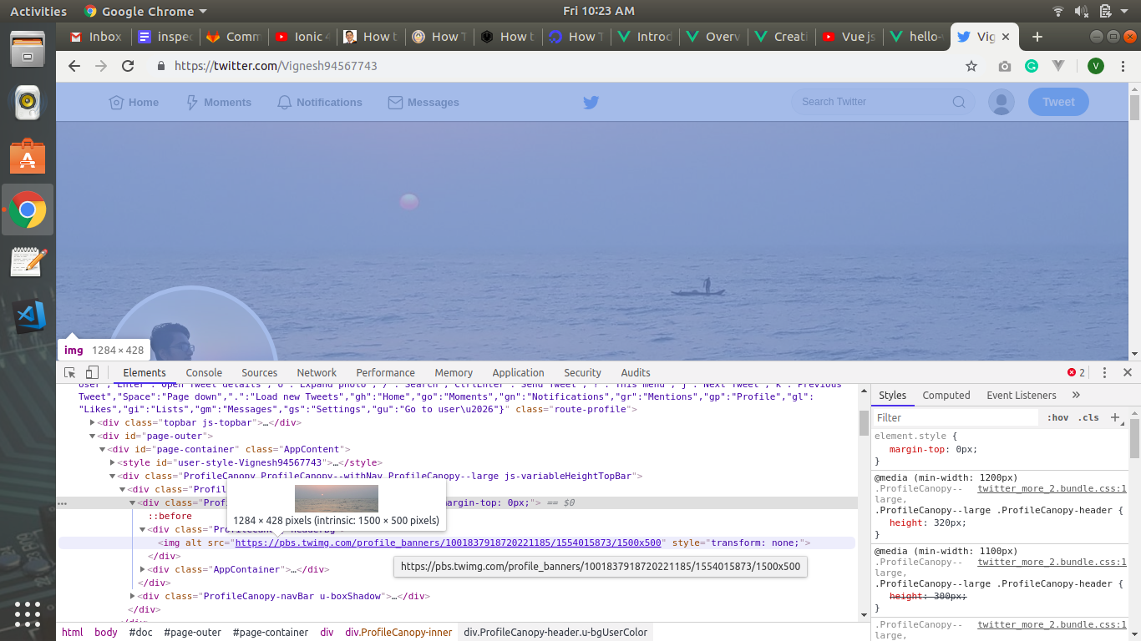Click the red error count indicator
This screenshot has height=641, width=1141.
[x=1077, y=373]
